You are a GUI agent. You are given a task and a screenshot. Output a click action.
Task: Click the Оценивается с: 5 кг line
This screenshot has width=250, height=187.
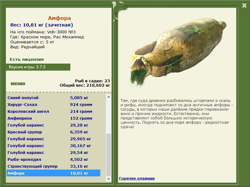pyautogui.click(x=32, y=42)
